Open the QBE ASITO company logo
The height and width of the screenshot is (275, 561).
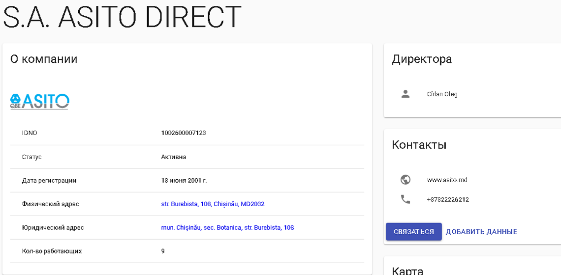[40, 101]
